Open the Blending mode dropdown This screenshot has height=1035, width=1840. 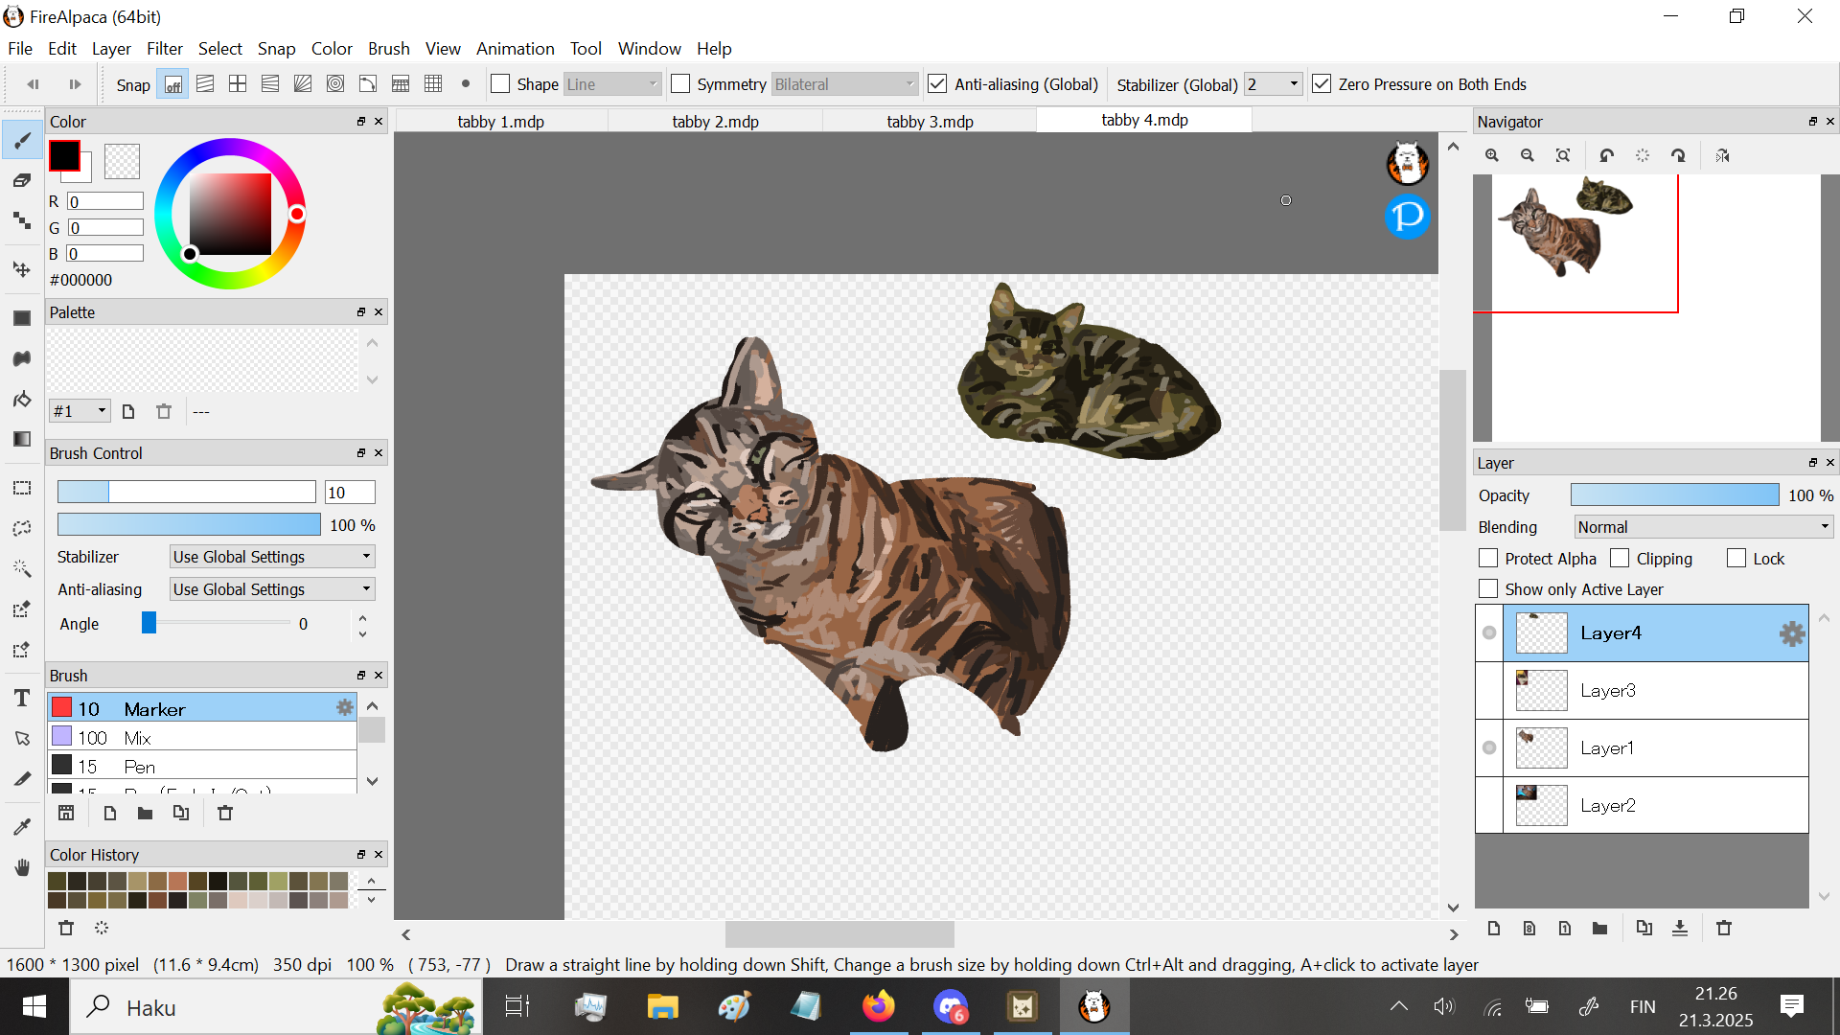click(1704, 527)
